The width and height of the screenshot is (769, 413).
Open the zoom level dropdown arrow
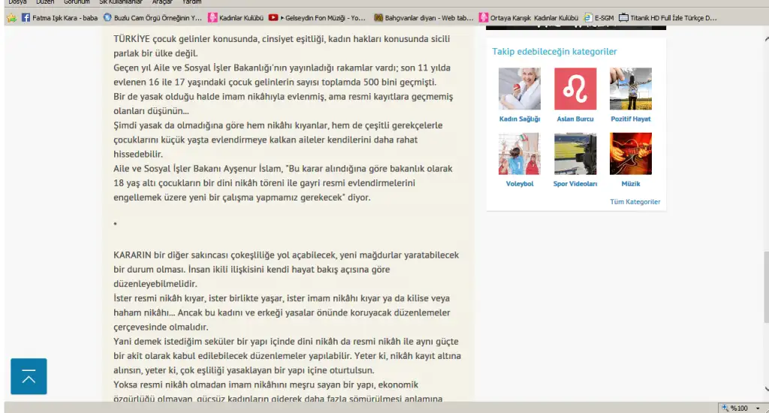point(758,408)
